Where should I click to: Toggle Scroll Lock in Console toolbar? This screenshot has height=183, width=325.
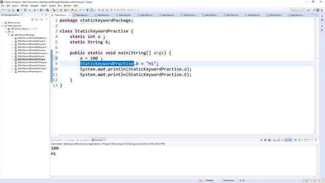pos(278,140)
